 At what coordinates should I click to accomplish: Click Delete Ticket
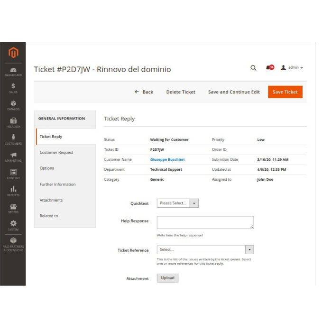(x=181, y=92)
